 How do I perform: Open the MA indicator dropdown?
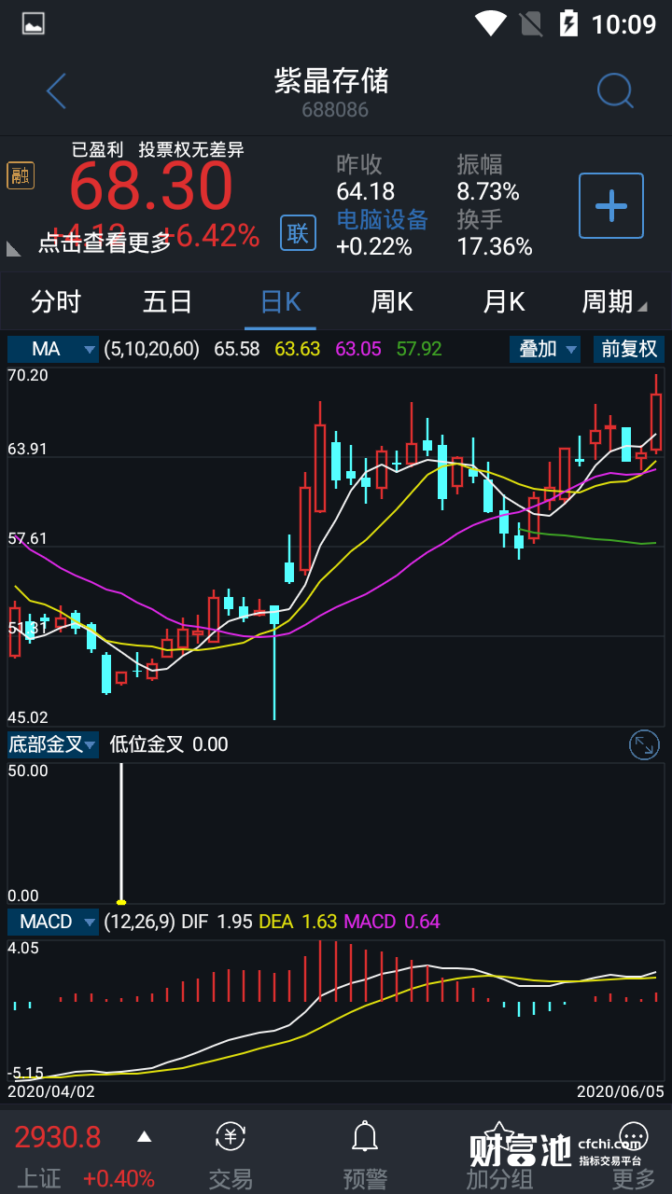tap(53, 350)
